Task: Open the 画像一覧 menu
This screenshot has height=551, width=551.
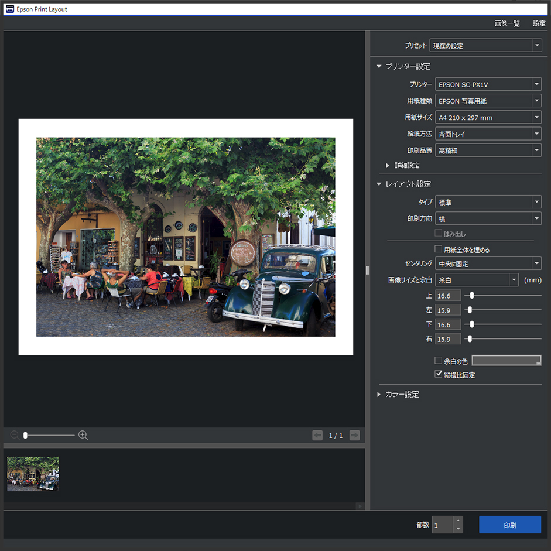Action: [x=506, y=23]
